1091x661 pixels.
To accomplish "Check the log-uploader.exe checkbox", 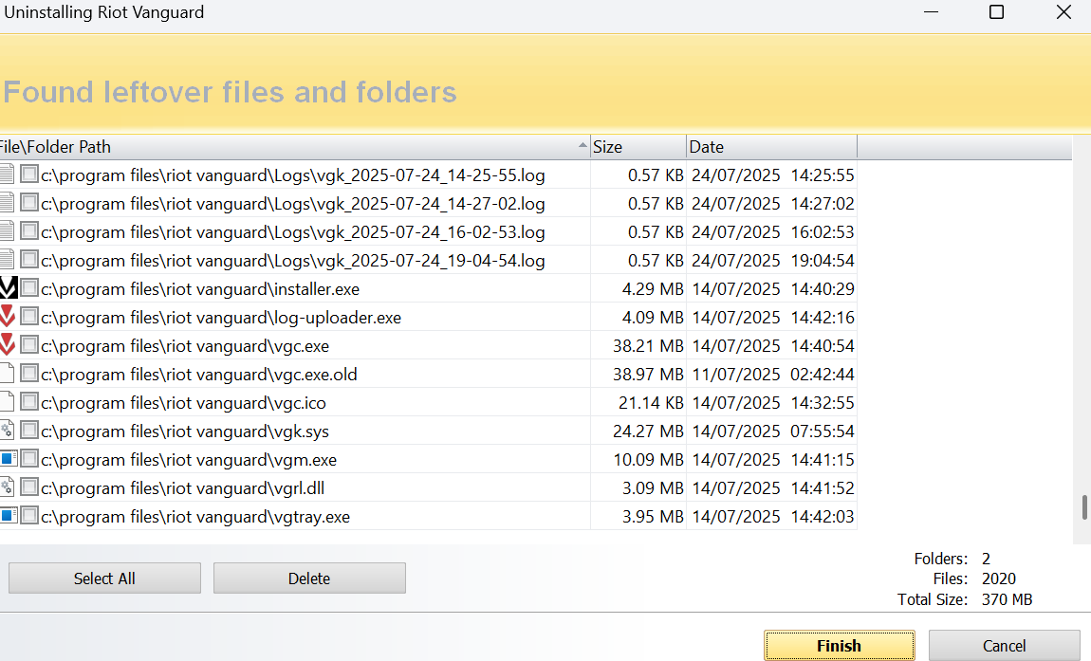I will pos(29,317).
